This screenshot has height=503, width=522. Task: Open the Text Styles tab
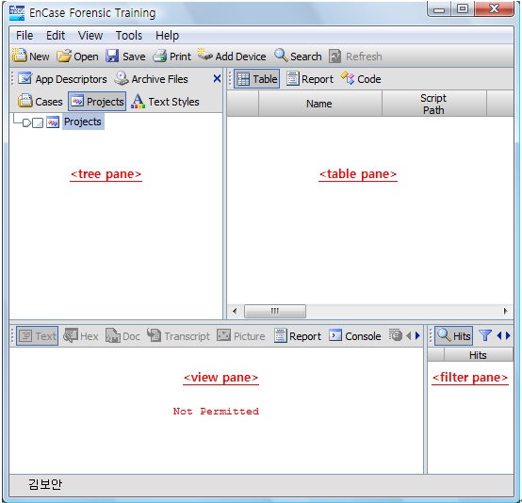(x=165, y=101)
